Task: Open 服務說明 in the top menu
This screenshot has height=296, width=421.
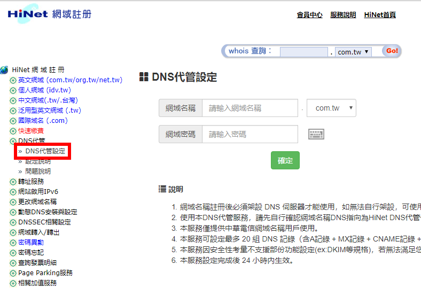Action: click(343, 15)
